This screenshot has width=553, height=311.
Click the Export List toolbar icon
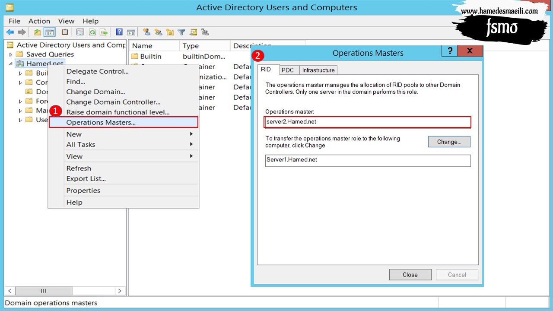(104, 32)
